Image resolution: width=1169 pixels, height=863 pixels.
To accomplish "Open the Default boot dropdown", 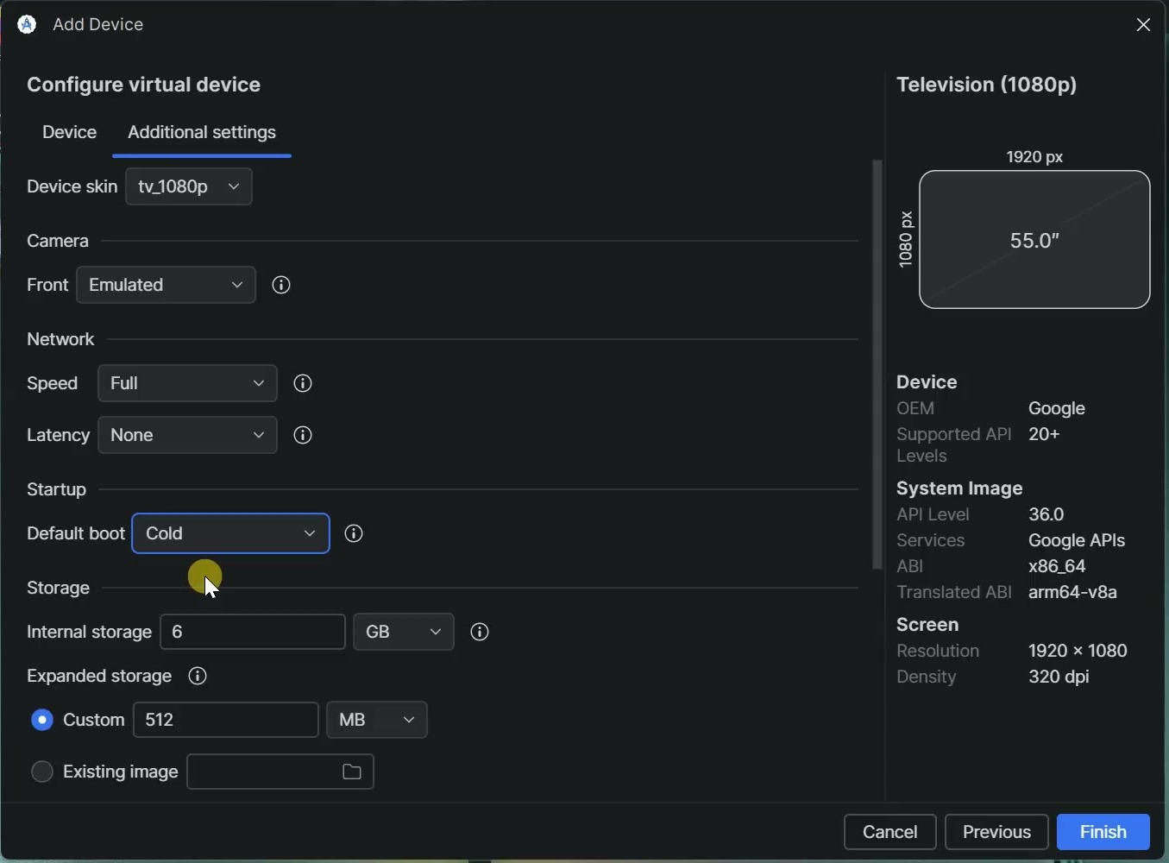I will point(231,534).
